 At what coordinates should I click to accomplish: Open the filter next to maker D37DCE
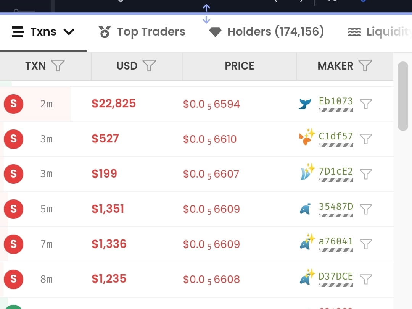[x=366, y=279]
